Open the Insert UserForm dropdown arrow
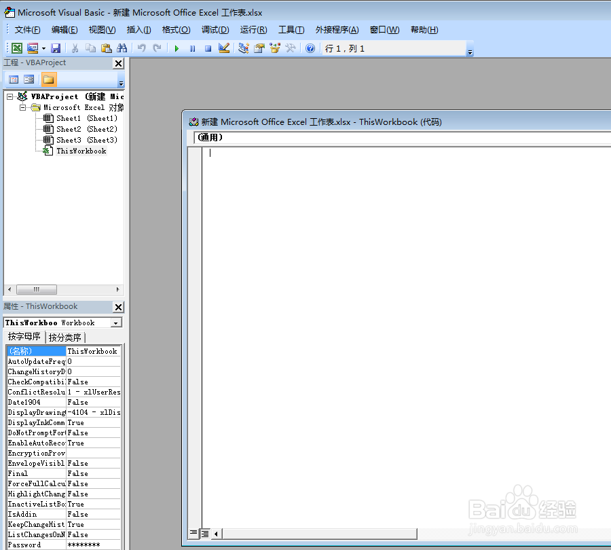Viewport: 611px width, 550px height. [x=43, y=49]
